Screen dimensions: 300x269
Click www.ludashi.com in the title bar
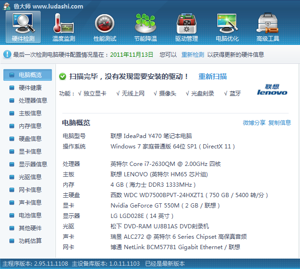click(x=58, y=7)
